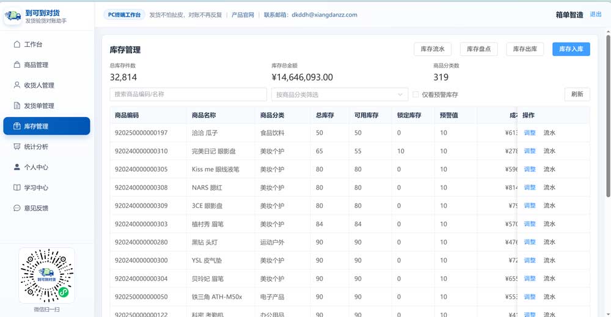Open 学习中心 menu item

47,188
